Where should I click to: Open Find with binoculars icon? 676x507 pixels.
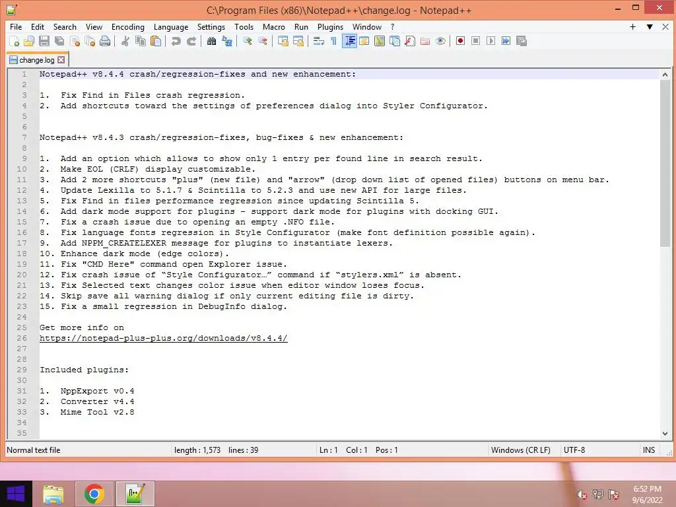pos(211,41)
